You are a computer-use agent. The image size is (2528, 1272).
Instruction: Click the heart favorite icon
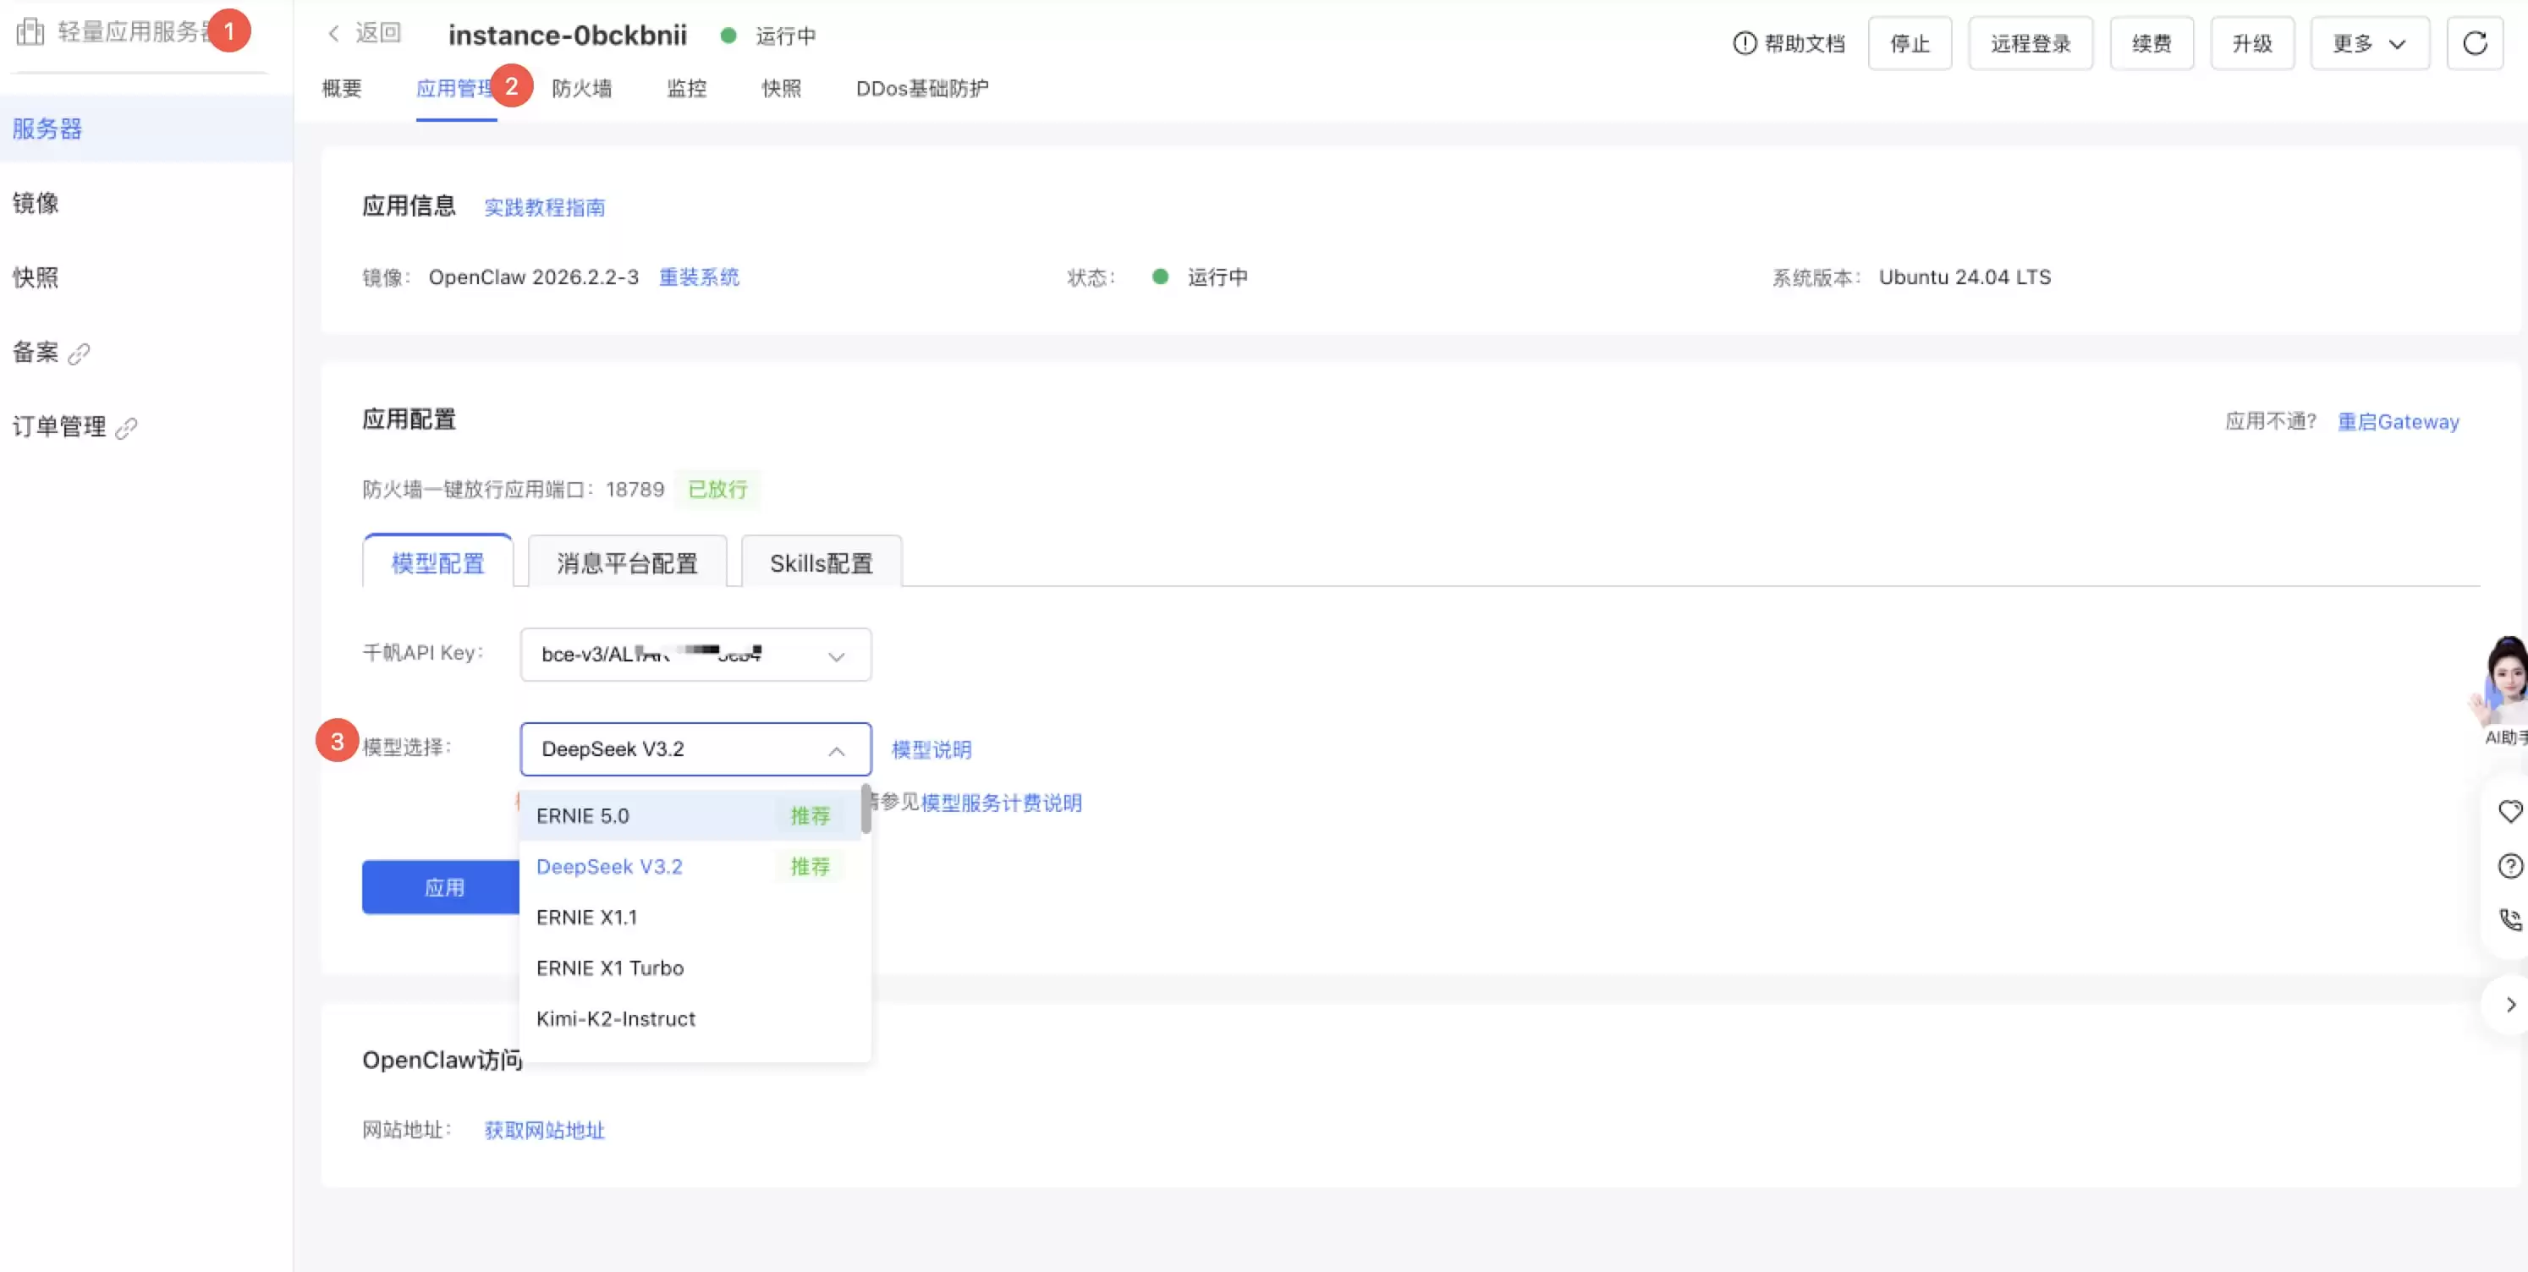pyautogui.click(x=2509, y=811)
